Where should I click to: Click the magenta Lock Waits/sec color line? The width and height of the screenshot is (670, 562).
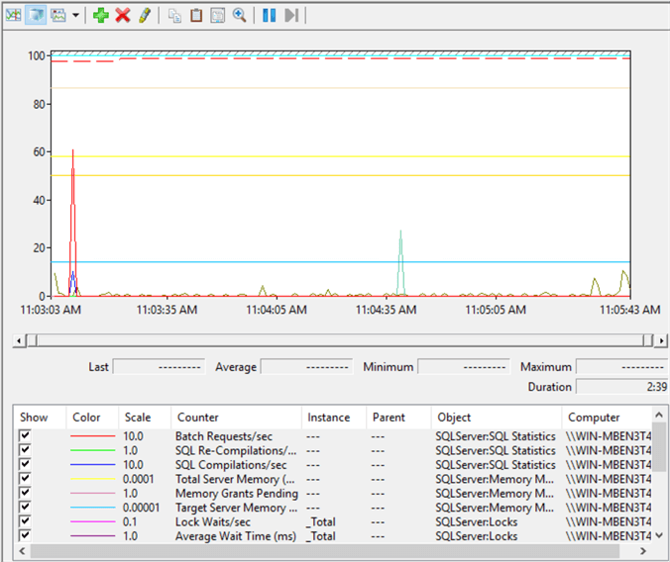(93, 521)
